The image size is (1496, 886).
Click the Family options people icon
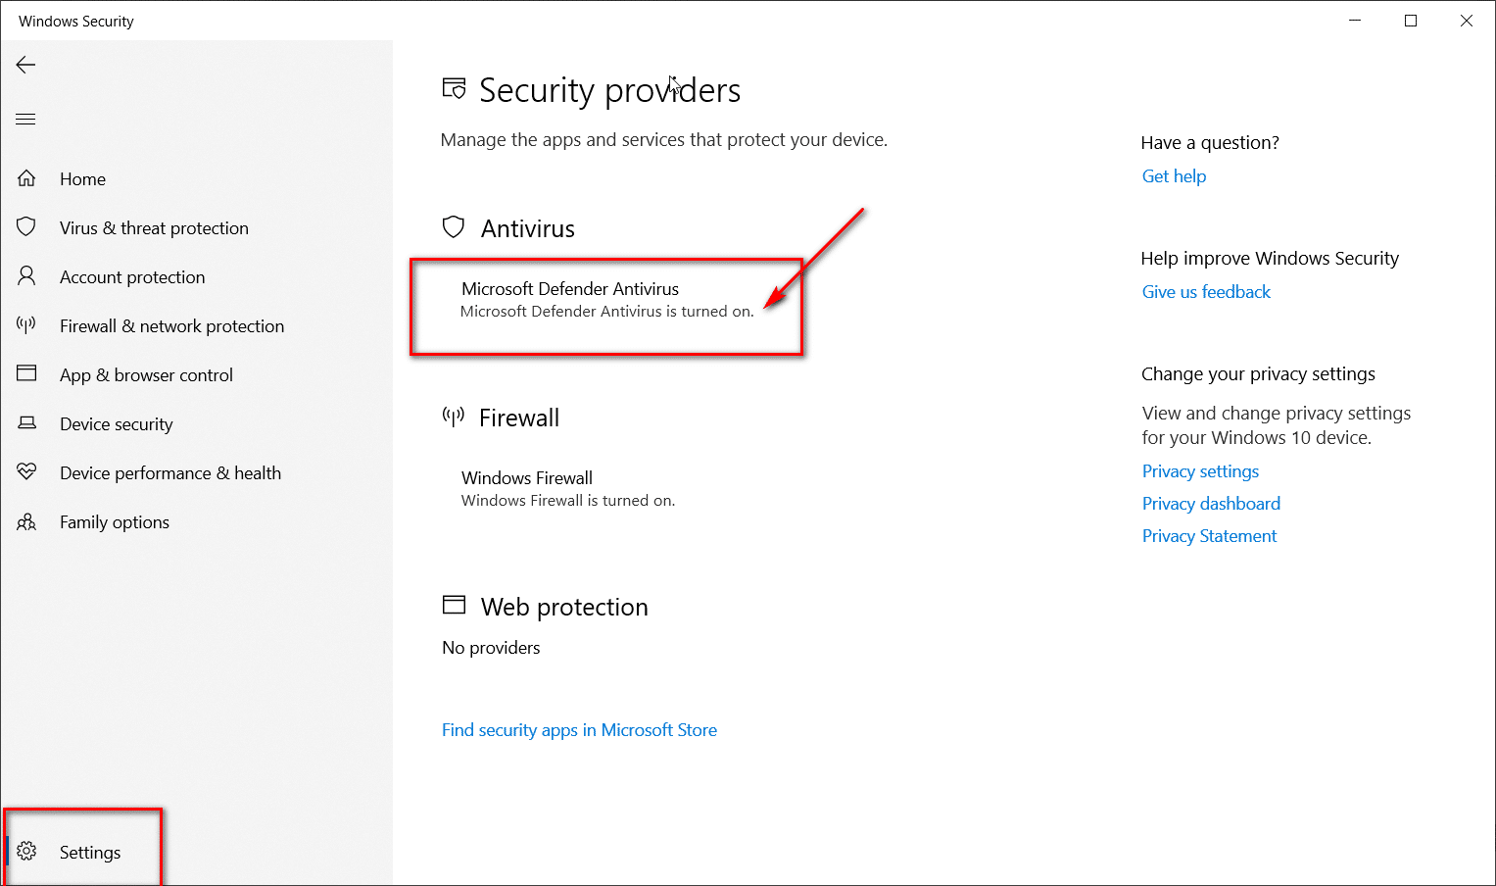26,521
